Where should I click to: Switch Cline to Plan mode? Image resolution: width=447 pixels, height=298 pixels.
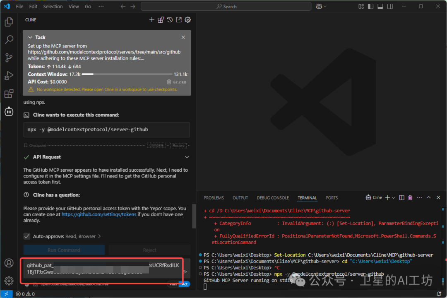coord(173,284)
